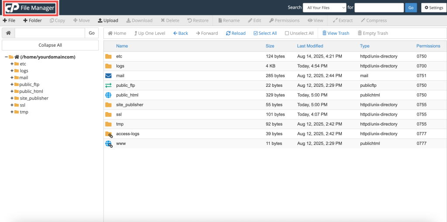Image resolution: width=447 pixels, height=222 pixels.
Task: Open Permissions from the toolbar
Action: 284,20
